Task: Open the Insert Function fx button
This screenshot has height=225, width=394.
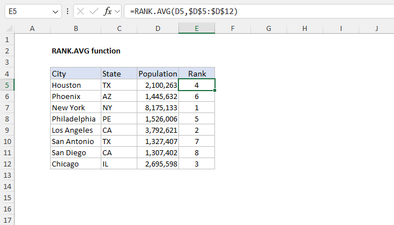Action: 108,11
